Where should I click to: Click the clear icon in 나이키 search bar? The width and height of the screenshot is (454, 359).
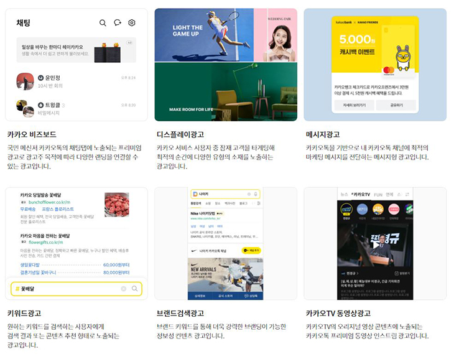click(x=249, y=194)
